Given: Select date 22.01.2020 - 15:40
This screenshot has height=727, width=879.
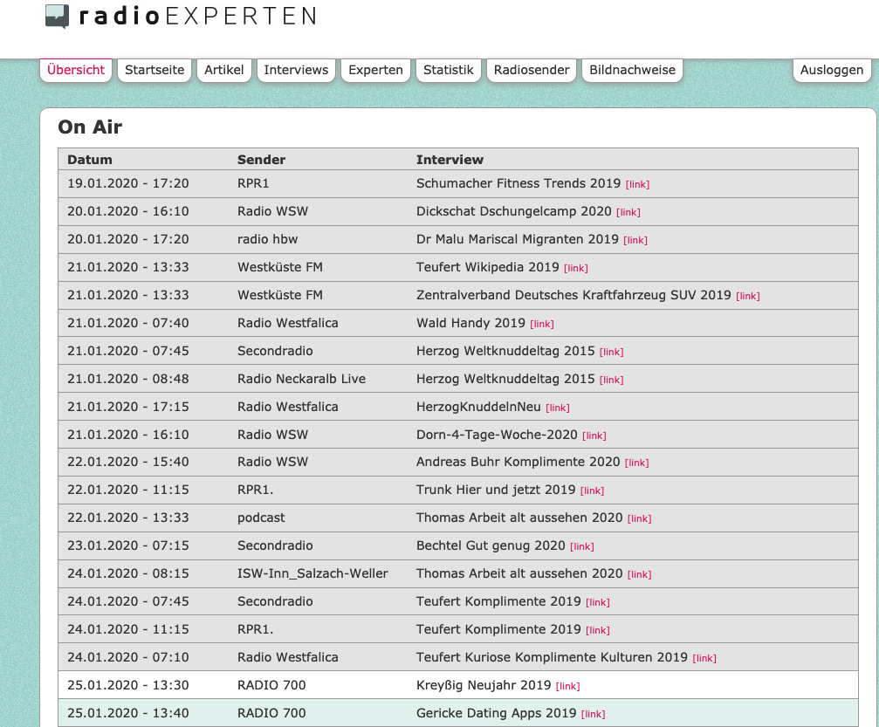Looking at the screenshot, I should point(127,462).
